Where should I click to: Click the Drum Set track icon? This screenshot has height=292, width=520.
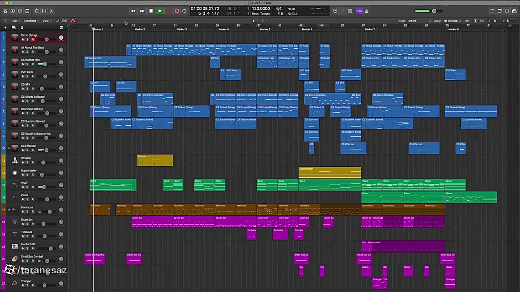(15, 222)
